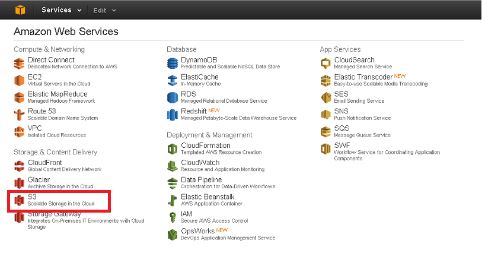Image resolution: width=485 pixels, height=253 pixels.
Task: Open the Storage Gateway link
Action: [x=55, y=214]
